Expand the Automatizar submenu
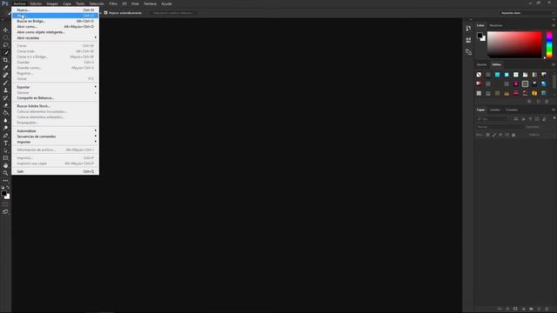 pos(56,131)
